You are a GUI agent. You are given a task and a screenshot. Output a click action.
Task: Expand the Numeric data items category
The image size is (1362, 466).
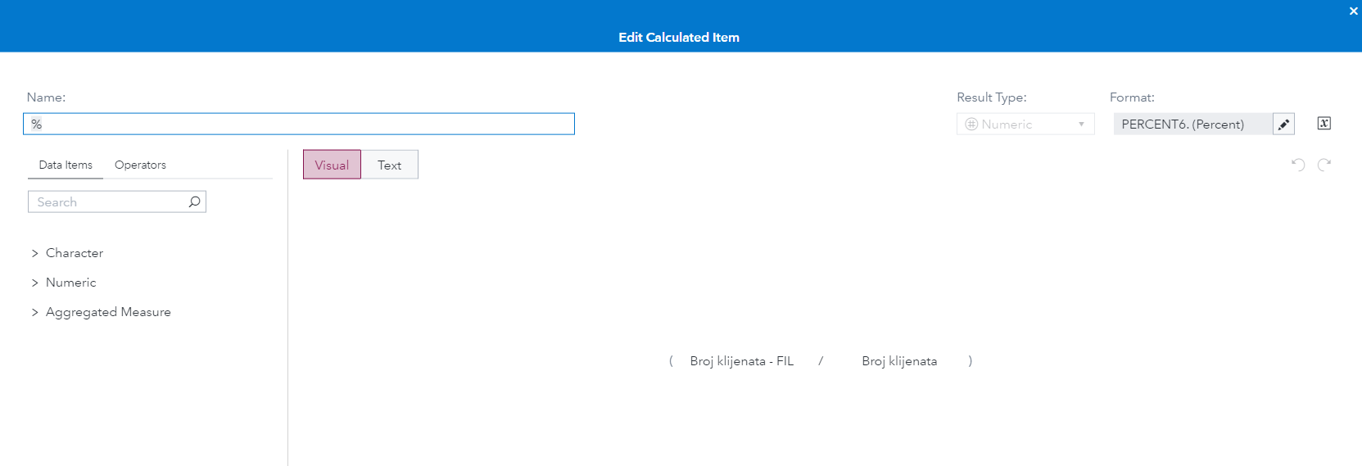click(35, 283)
